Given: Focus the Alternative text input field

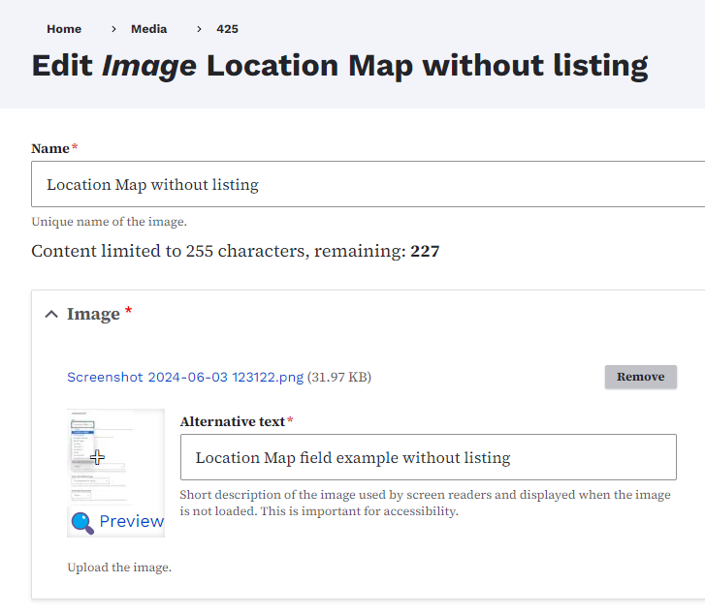Looking at the screenshot, I should tap(428, 457).
